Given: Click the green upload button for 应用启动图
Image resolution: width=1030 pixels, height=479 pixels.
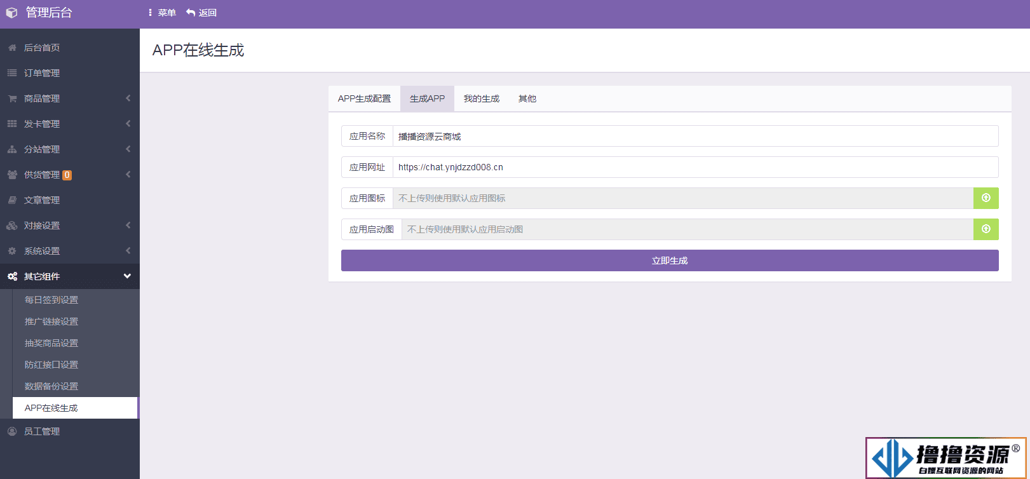Looking at the screenshot, I should coord(986,229).
